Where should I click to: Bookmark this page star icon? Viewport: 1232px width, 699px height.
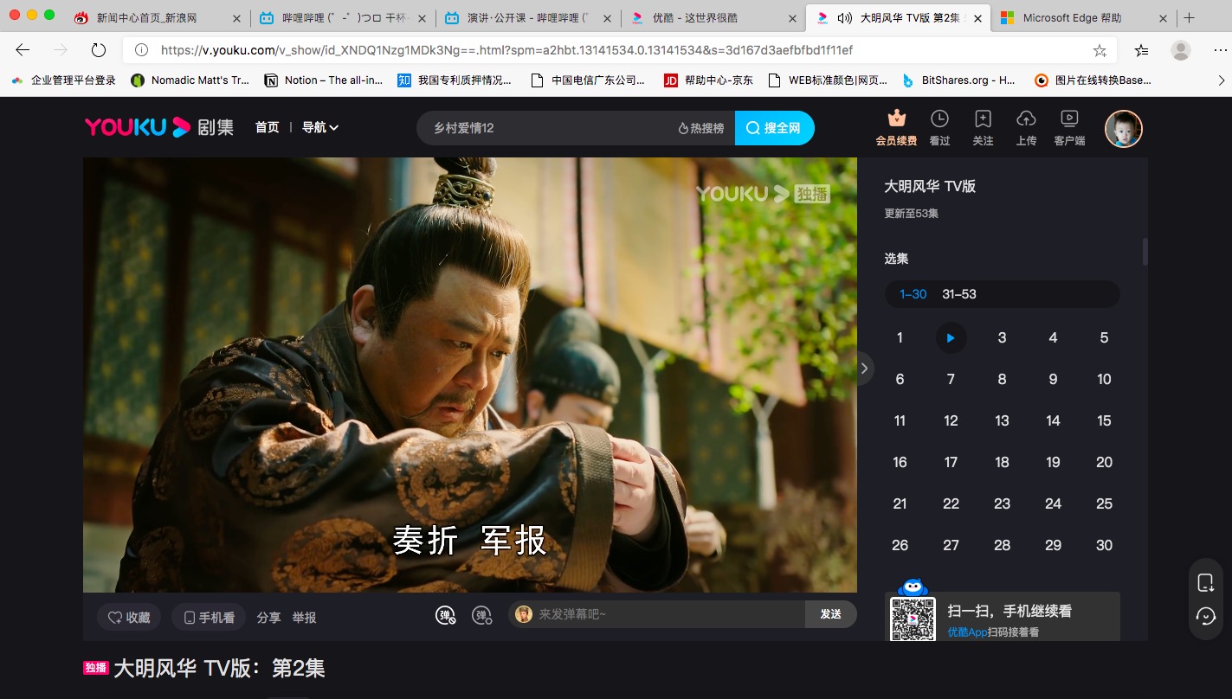pyautogui.click(x=1100, y=50)
